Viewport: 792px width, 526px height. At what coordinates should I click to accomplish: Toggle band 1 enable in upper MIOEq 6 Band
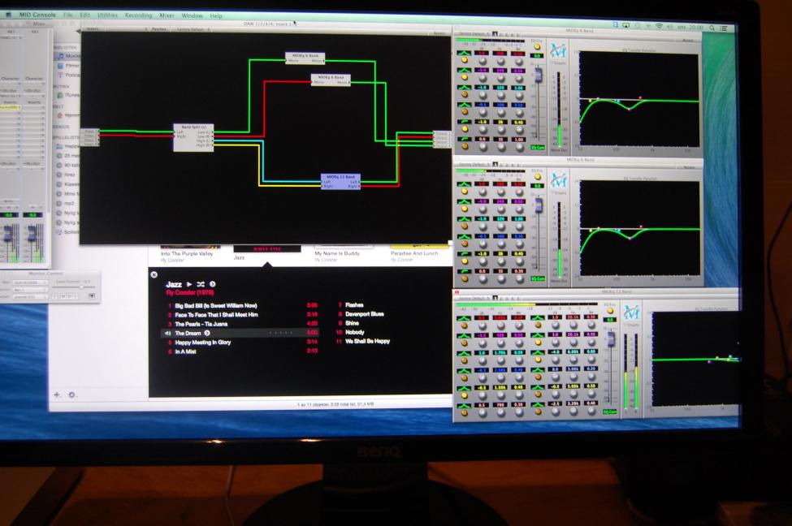pos(464,60)
